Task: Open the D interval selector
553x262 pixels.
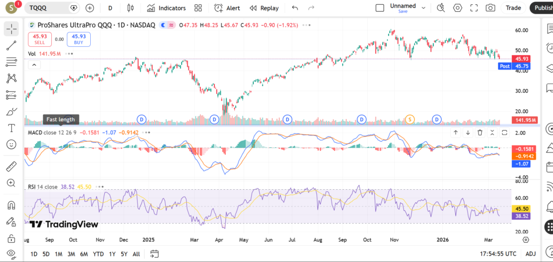Action: 110,8
